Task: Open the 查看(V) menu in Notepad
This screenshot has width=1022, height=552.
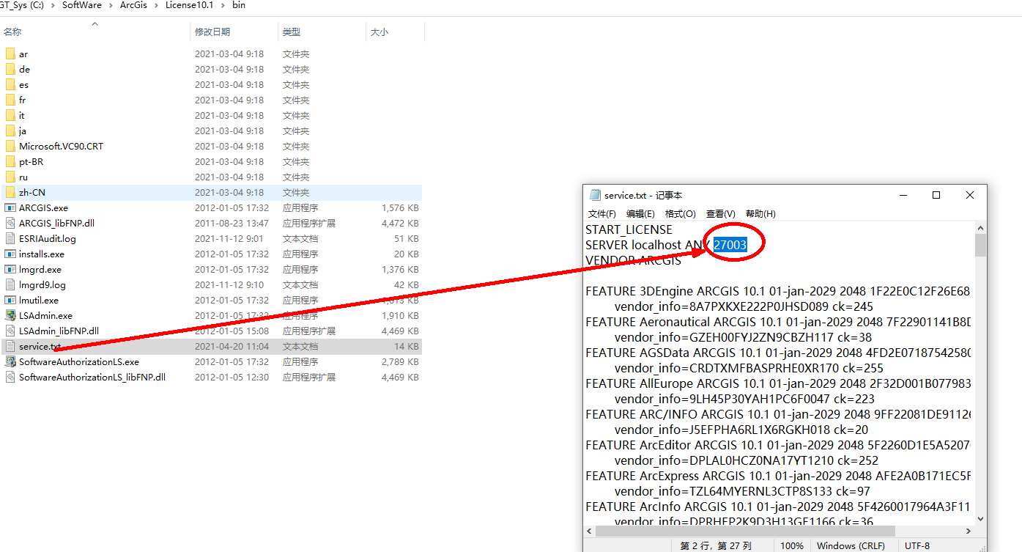Action: [720, 213]
